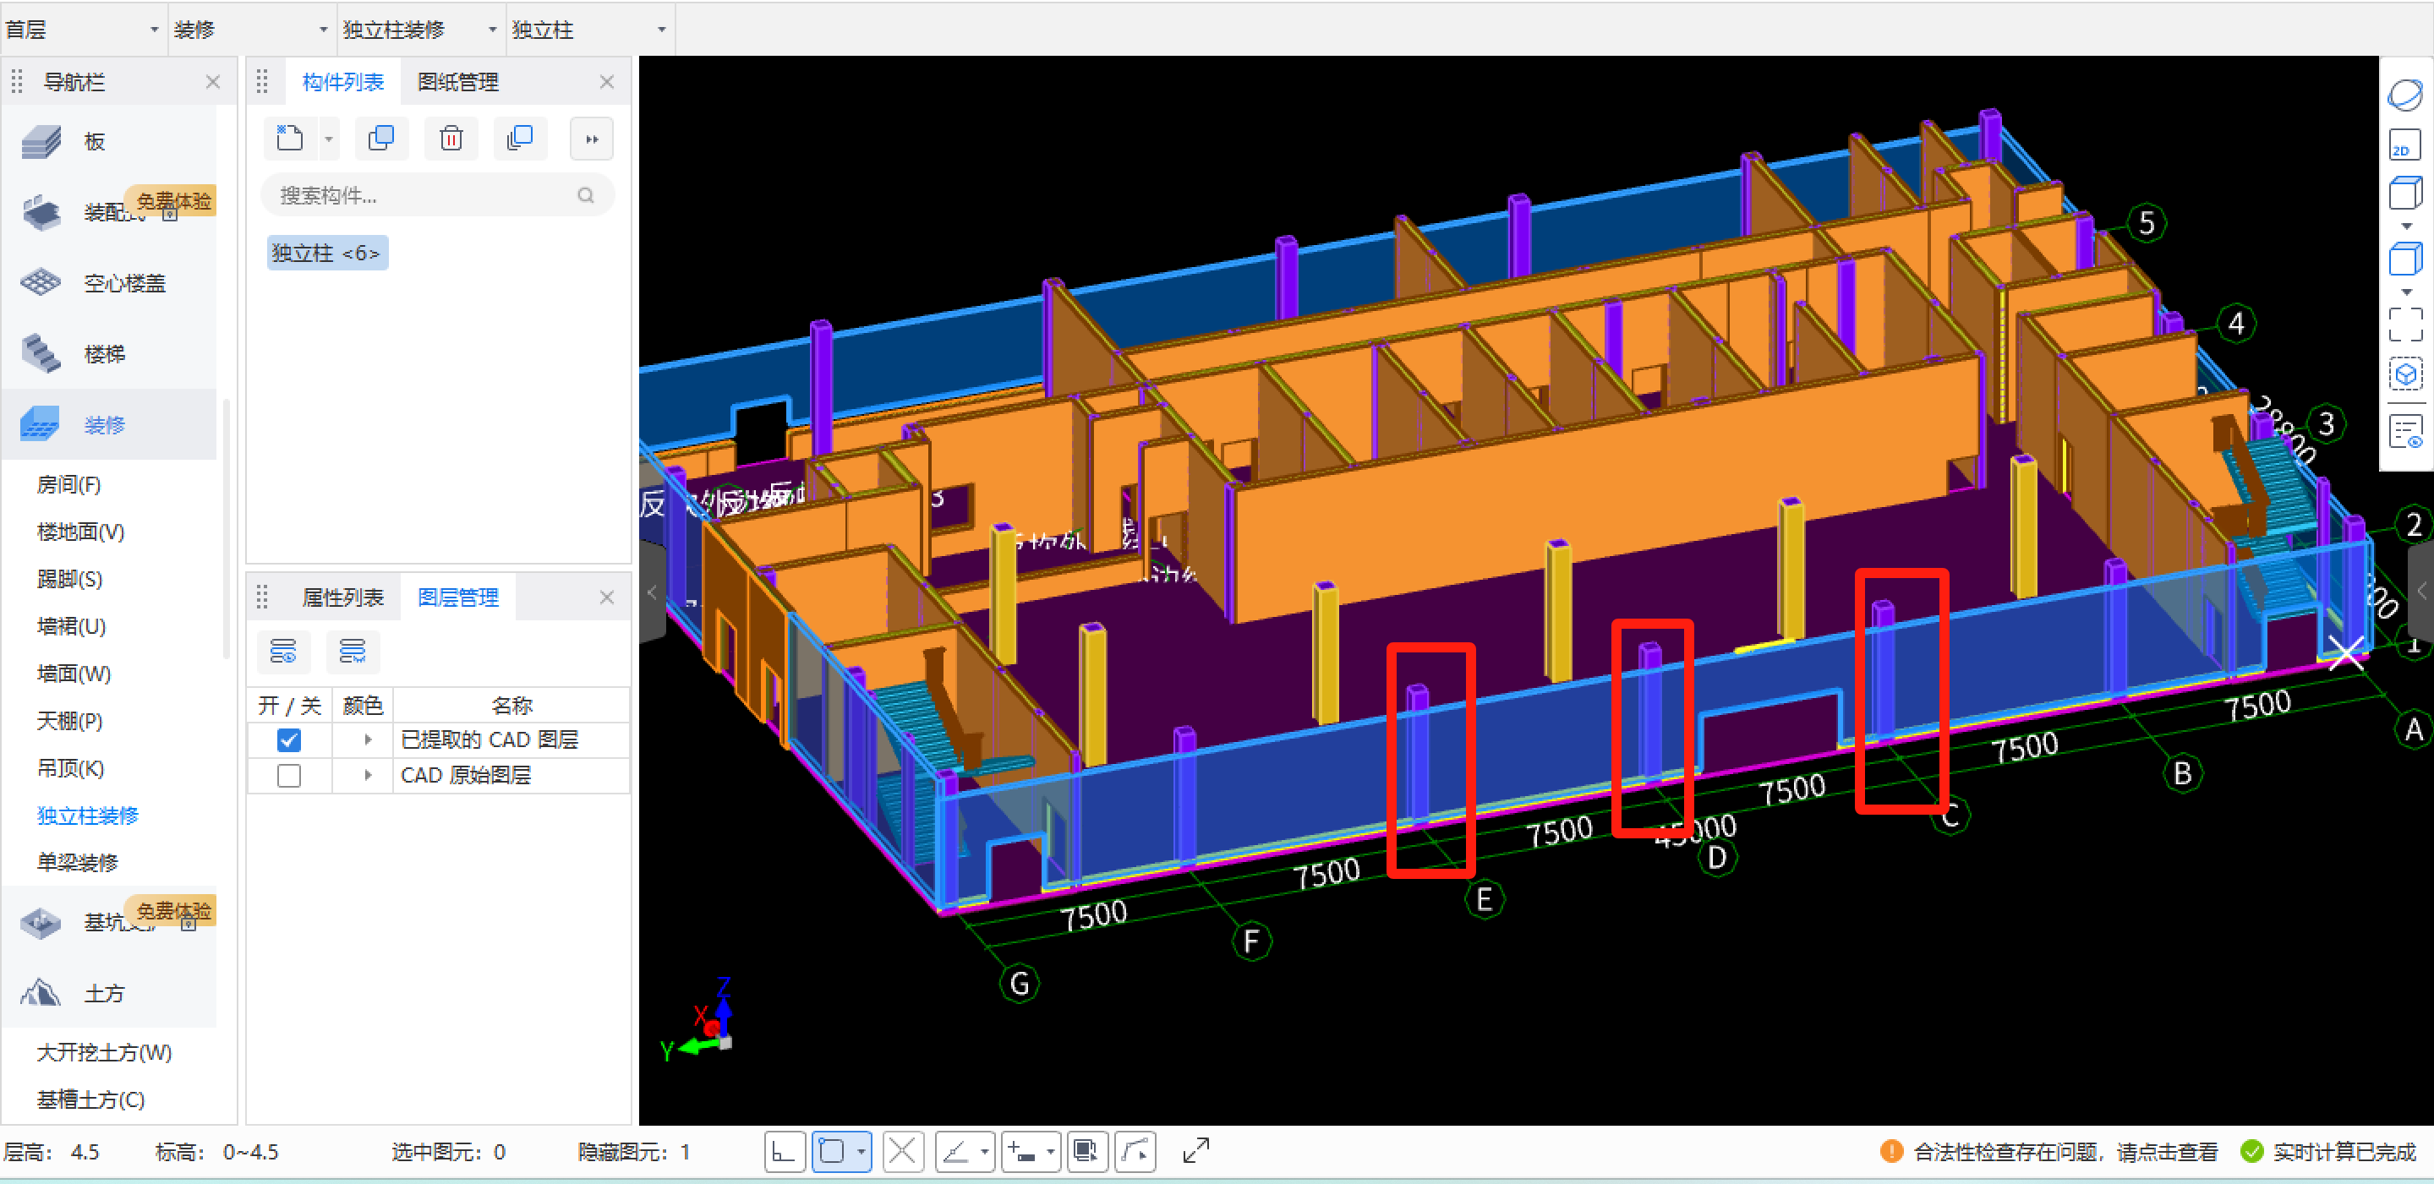Image resolution: width=2434 pixels, height=1184 pixels.
Task: Open the display settings list icon
Action: (2404, 433)
